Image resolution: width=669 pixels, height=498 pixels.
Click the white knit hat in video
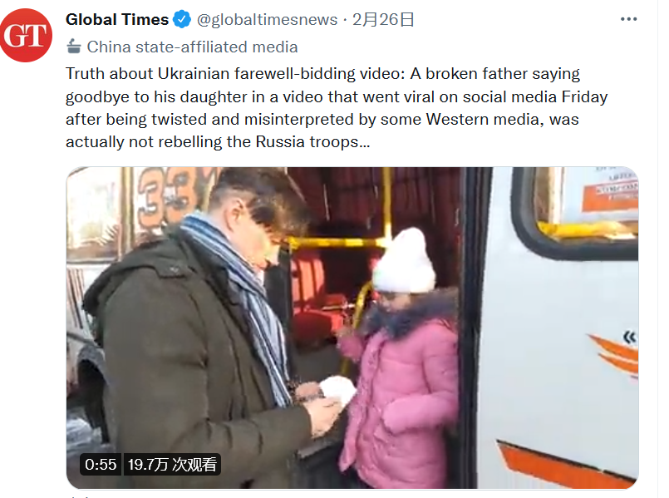click(x=403, y=261)
